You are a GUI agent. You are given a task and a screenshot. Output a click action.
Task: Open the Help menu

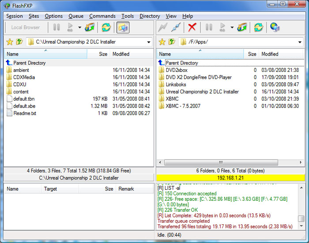click(x=188, y=16)
